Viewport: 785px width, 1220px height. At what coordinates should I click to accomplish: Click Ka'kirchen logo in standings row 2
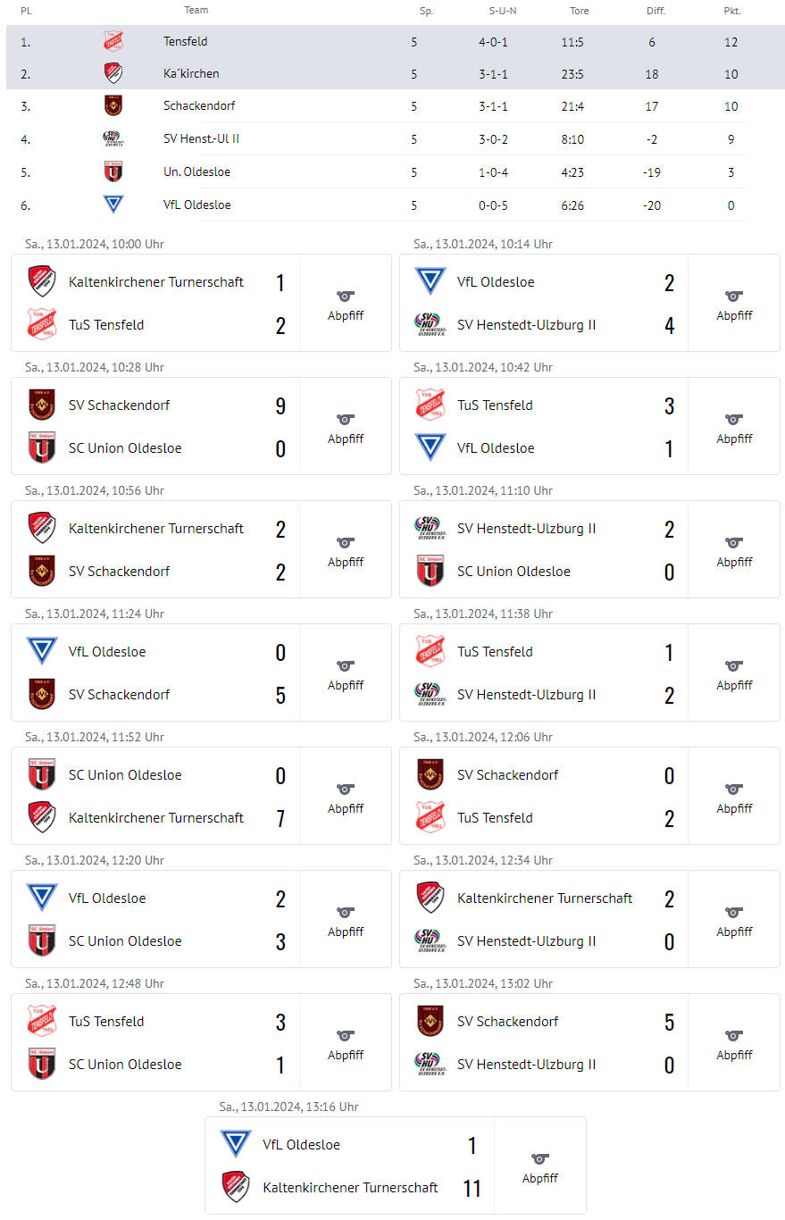tap(113, 73)
